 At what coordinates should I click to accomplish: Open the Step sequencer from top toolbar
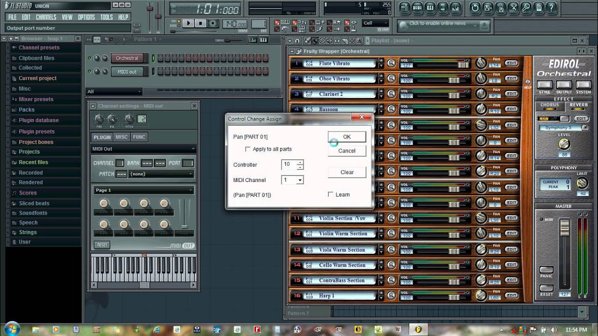[x=417, y=7]
